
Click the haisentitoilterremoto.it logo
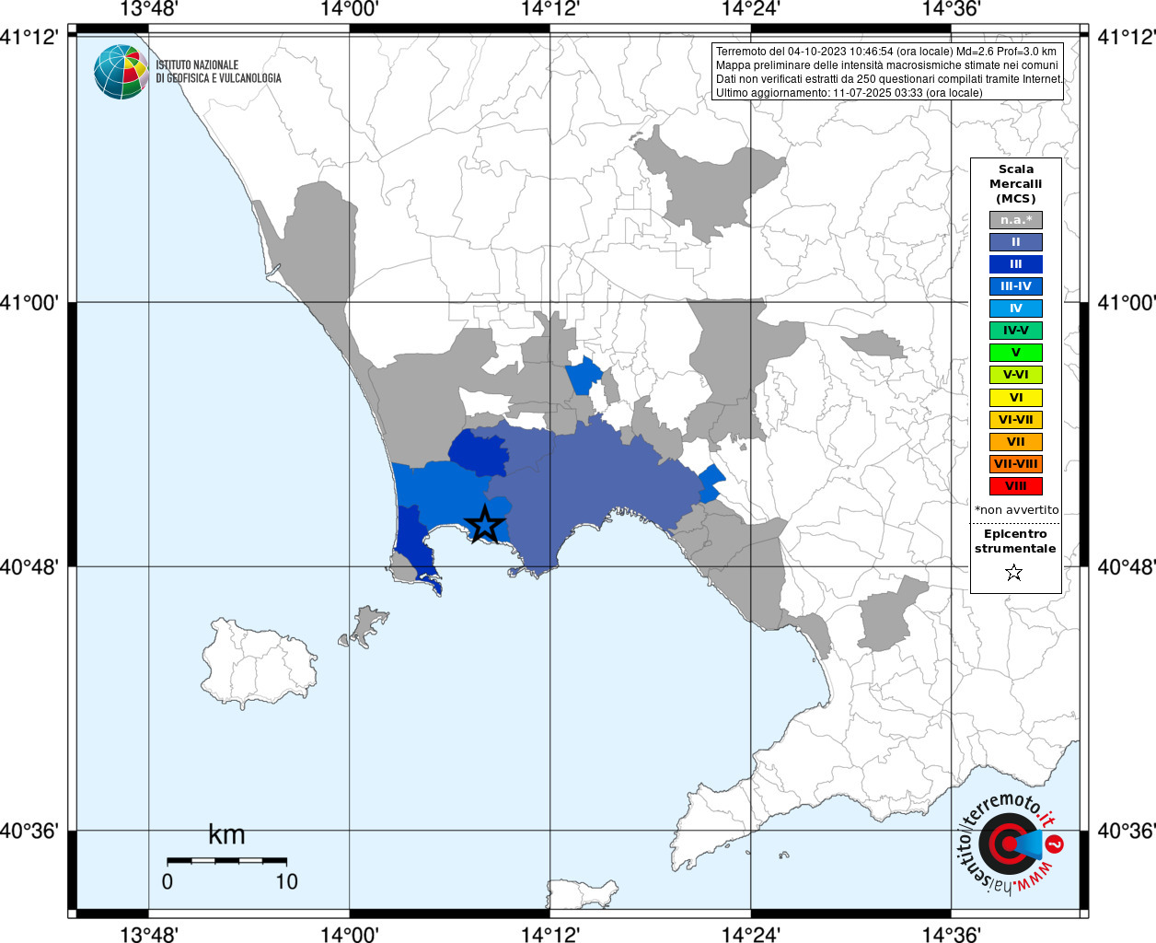(1010, 843)
